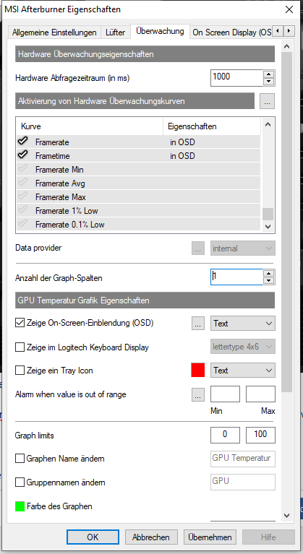This screenshot has height=554, width=303.
Task: Open the OSD layout ellipsis button
Action: click(x=198, y=324)
